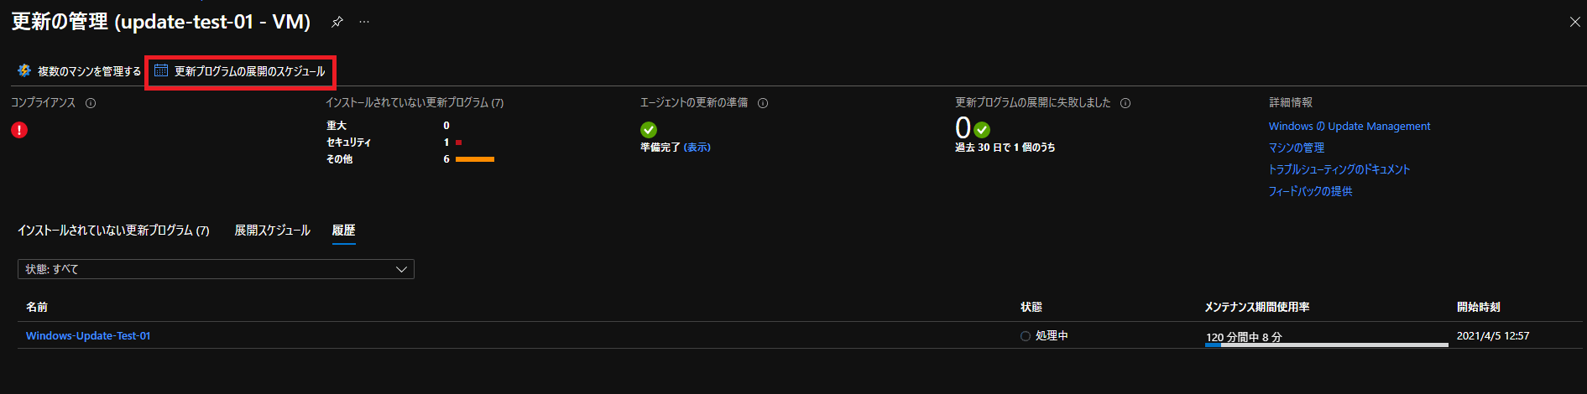
Task: Pin the 更新の管理 blade with pin icon
Action: (337, 22)
